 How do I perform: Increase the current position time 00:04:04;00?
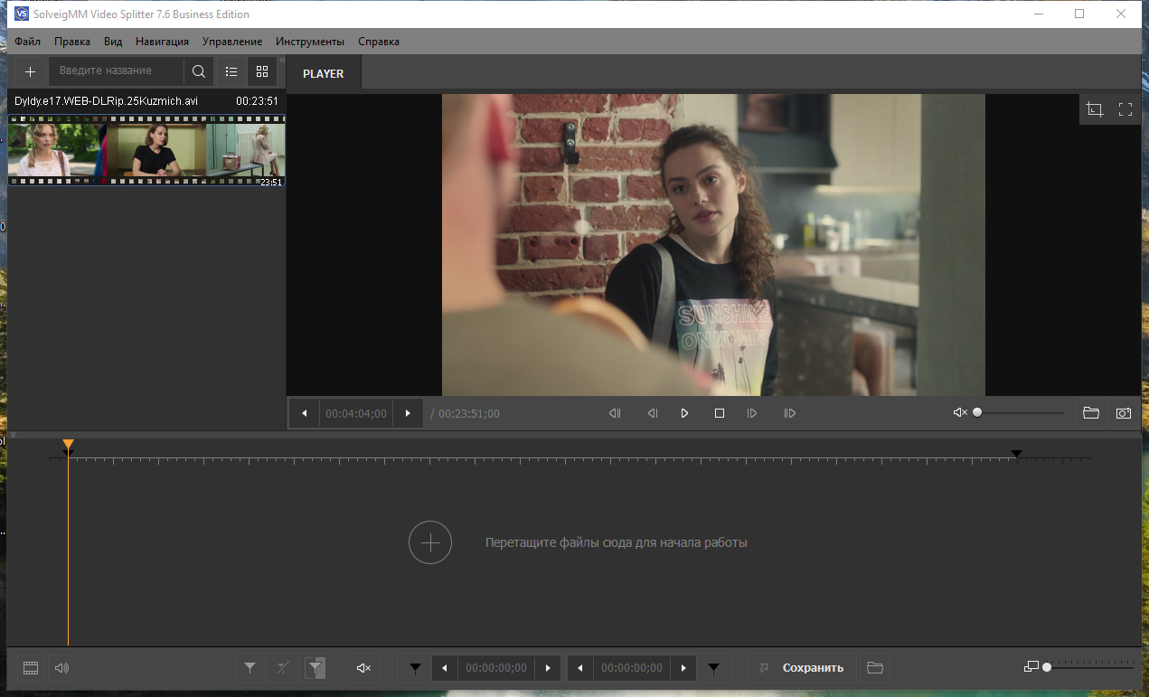(x=408, y=413)
